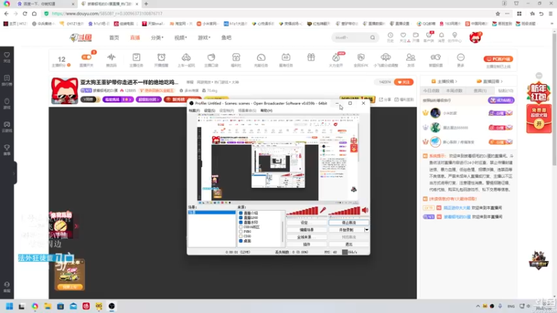Click the search magnifier icon in Douyu header
Screen dimensions: 557x313
(x=372, y=38)
